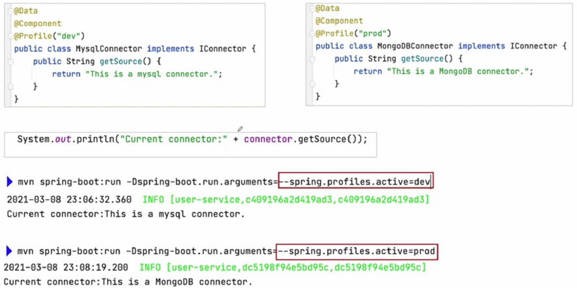The image size is (577, 288).
Task: Collapse the fold marker beside MysqlConnector's @Data
Action: [x=10, y=12]
